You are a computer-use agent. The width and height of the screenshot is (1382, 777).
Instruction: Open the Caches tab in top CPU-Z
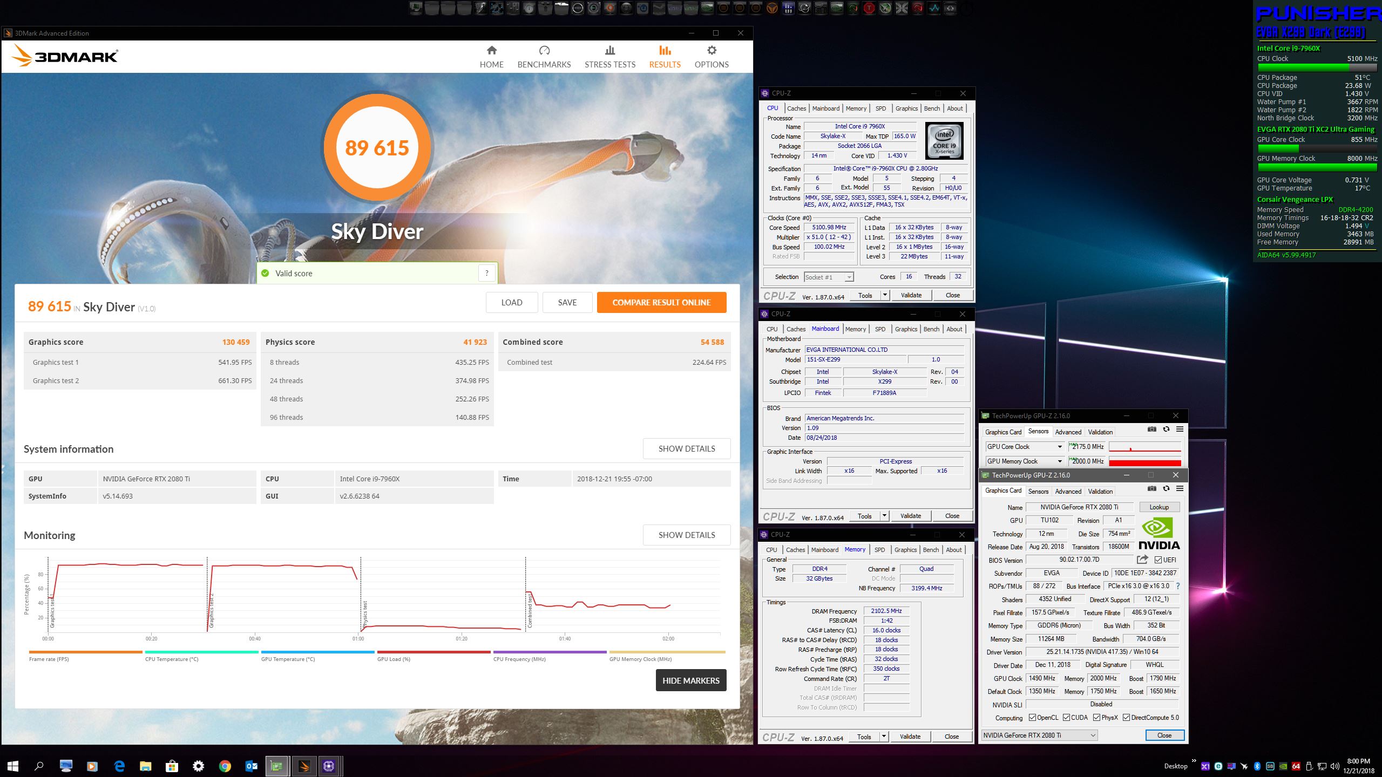[x=796, y=108]
